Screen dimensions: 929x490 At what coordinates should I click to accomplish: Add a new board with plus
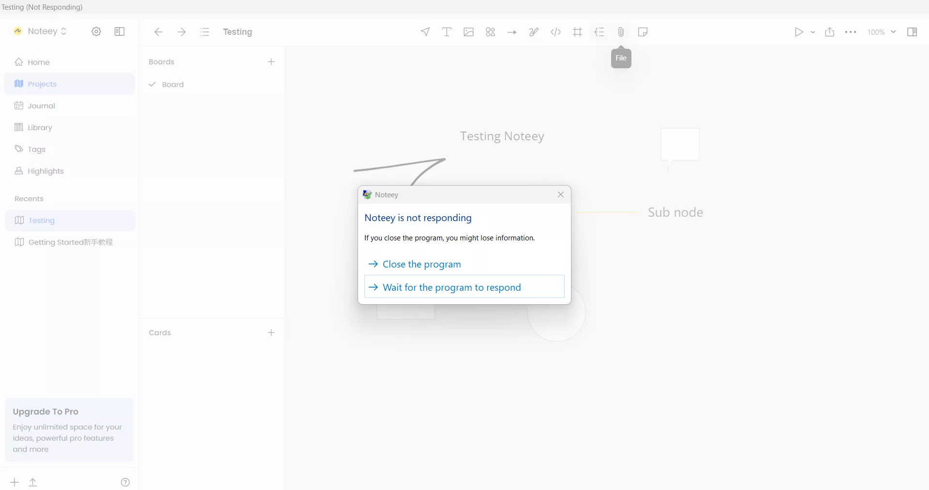click(x=271, y=61)
